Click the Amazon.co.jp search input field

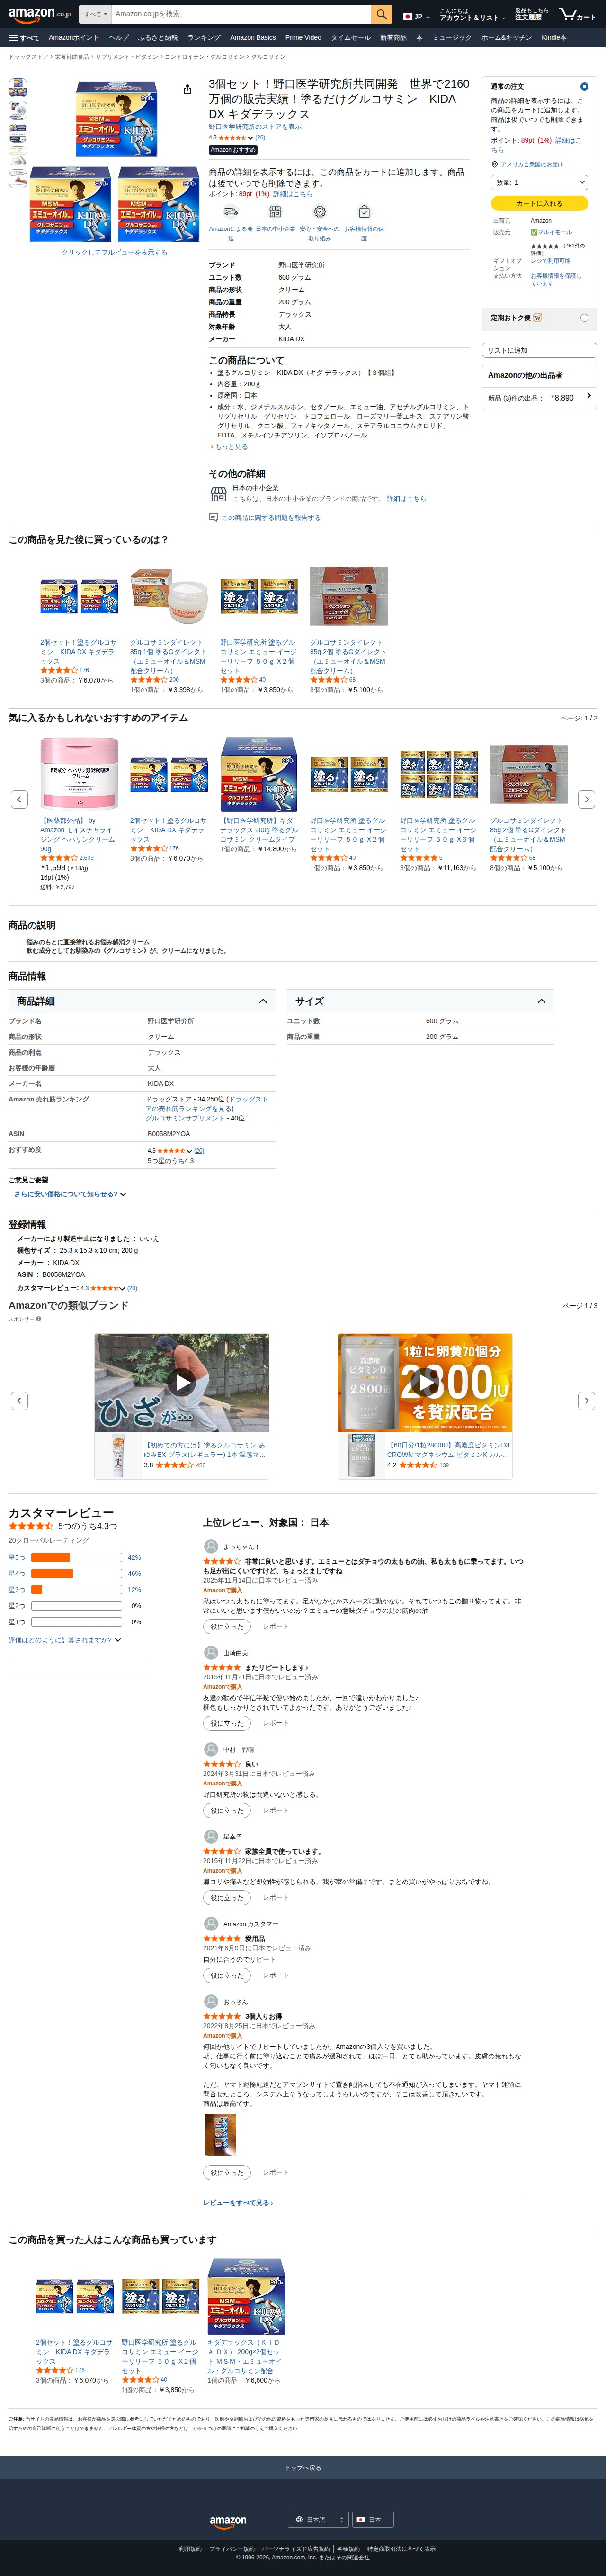[241, 14]
